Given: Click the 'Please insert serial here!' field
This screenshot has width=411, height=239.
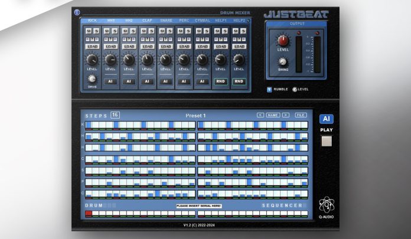Looking at the screenshot, I should [x=198, y=205].
